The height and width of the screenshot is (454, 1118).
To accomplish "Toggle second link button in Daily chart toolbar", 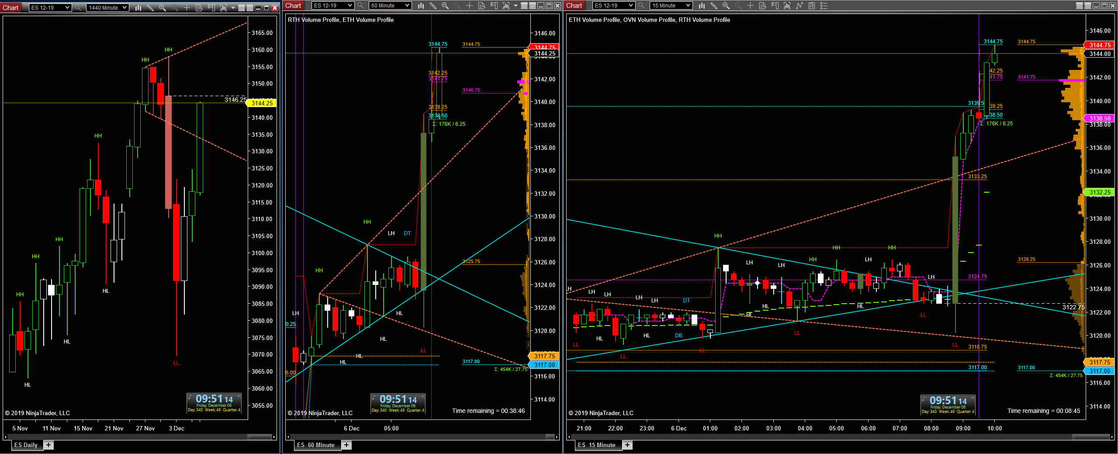I will pyautogui.click(x=249, y=8).
